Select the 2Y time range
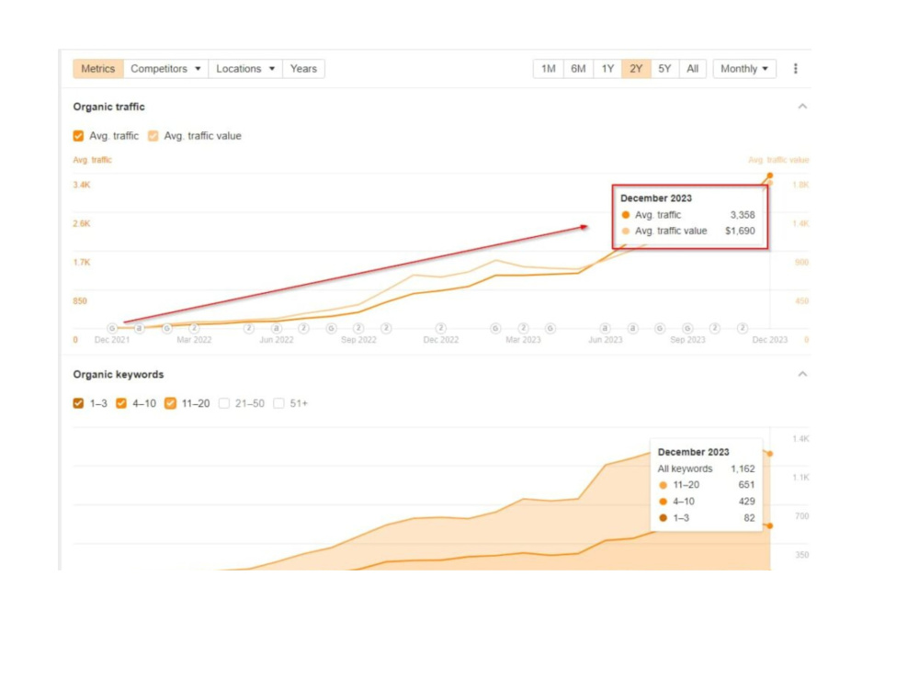Viewport: 919px width, 689px height. pos(636,69)
